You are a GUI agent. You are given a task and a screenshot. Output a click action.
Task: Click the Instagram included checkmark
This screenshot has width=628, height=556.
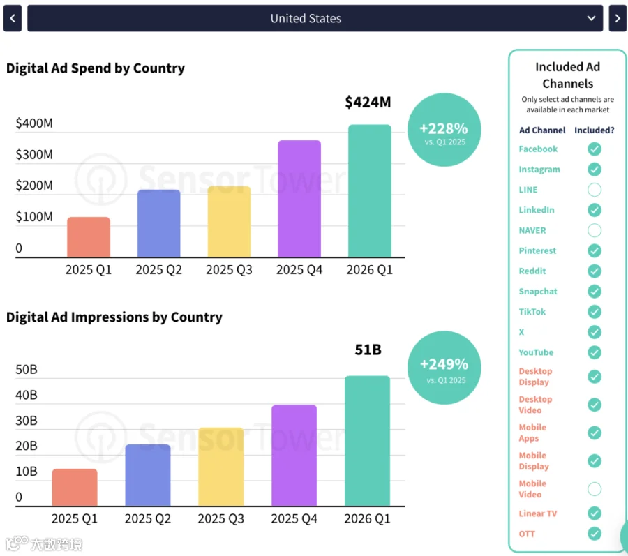tap(595, 170)
